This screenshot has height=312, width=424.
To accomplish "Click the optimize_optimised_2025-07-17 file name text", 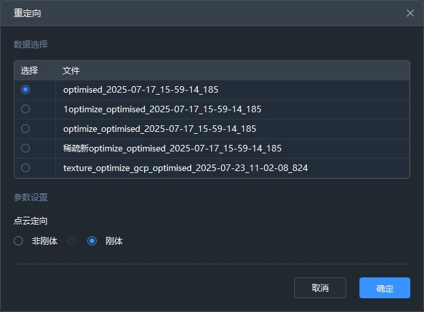I will [160, 129].
